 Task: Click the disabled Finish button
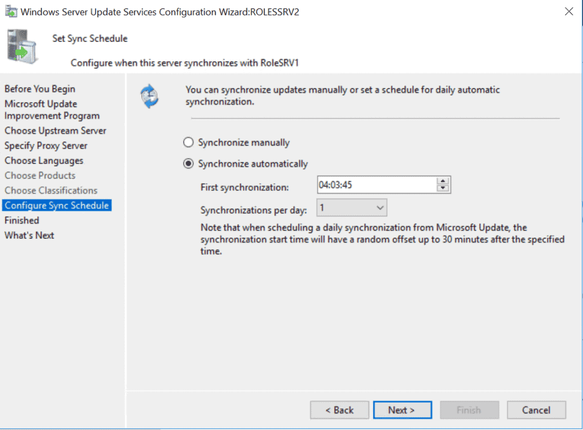click(x=469, y=410)
